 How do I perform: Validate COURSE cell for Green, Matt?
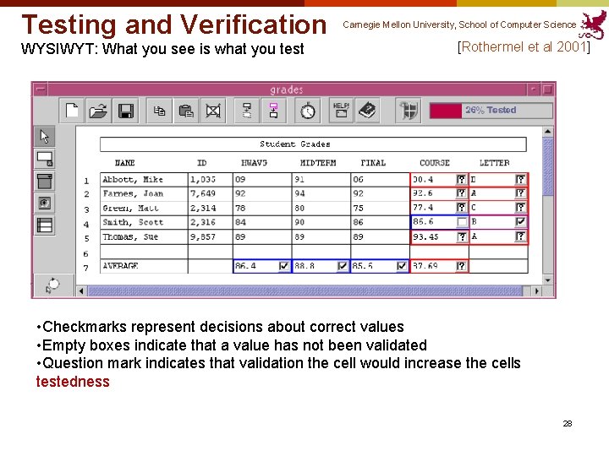click(461, 208)
